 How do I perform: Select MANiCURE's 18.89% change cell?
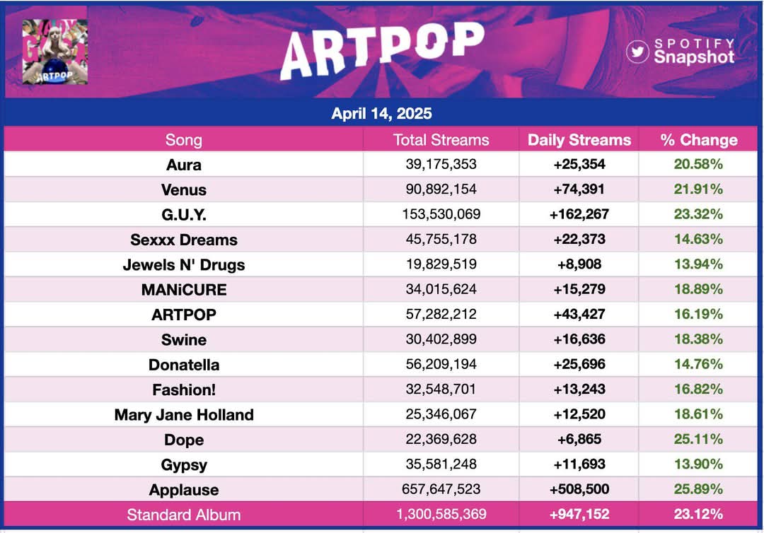699,289
